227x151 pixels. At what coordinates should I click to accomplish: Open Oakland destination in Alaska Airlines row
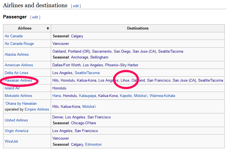point(59,52)
